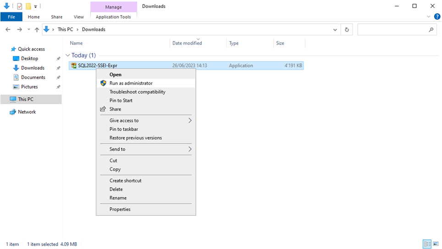Click the New folder quick access icon

[28, 6]
